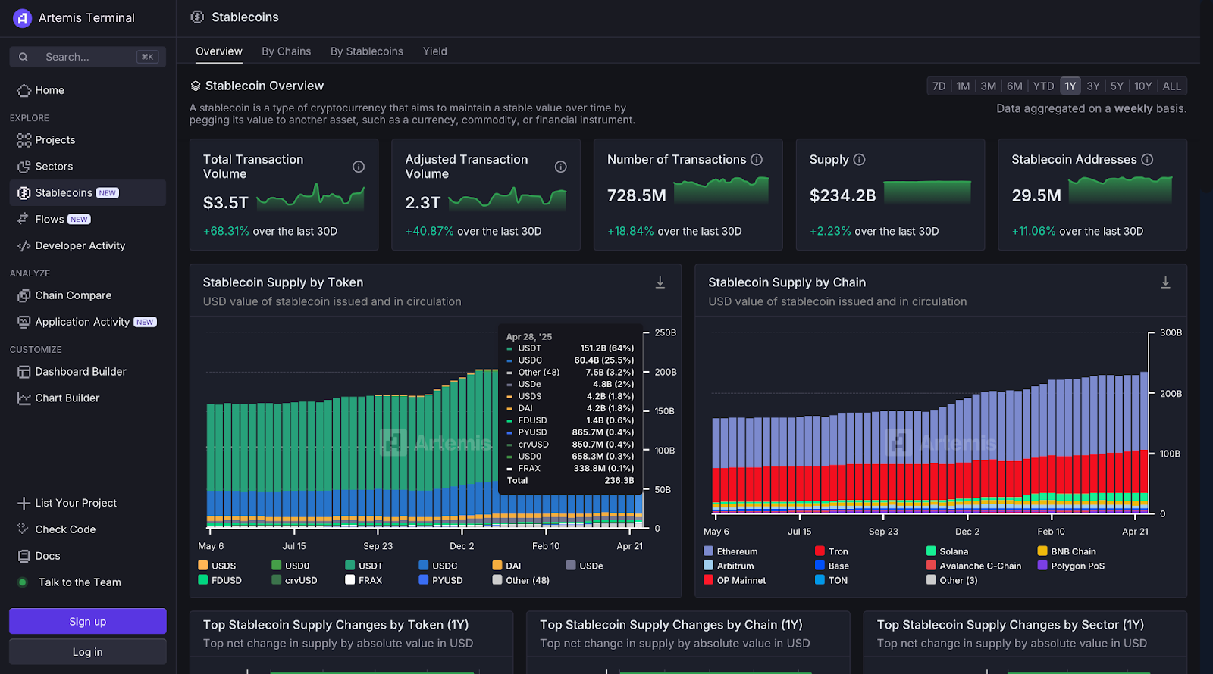This screenshot has height=674, width=1213.
Task: Toggle the Other (48) legend entry
Action: 522,581
